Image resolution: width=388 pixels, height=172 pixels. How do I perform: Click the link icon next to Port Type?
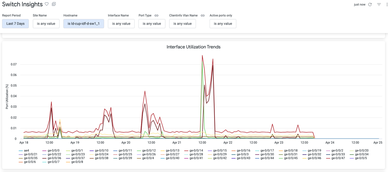pyautogui.click(x=156, y=16)
